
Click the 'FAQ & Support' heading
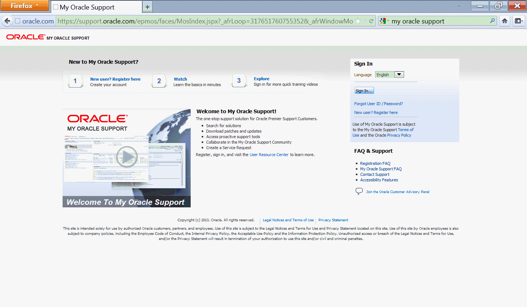tap(373, 151)
